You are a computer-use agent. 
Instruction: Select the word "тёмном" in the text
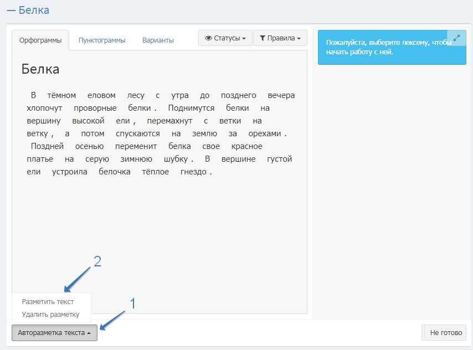[62, 95]
